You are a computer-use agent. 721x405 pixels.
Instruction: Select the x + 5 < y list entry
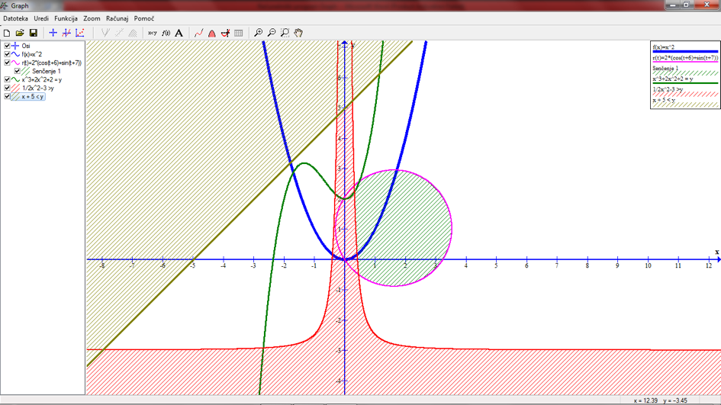[33, 97]
